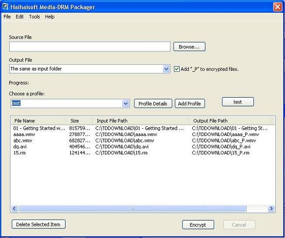
Task: Click output path C:\TDDOWNLOAD\01 - Getting St...
Action: pos(230,128)
